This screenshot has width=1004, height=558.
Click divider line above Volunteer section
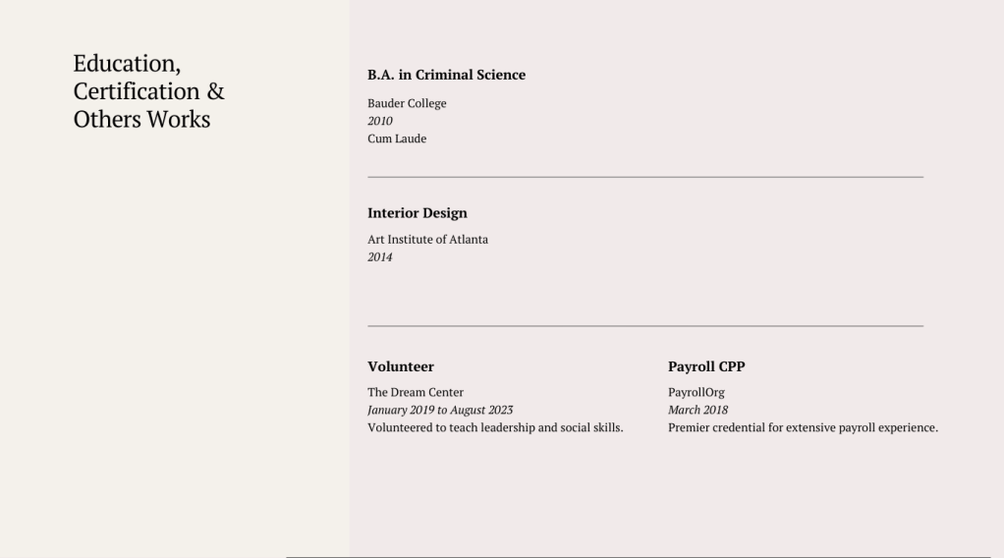click(645, 325)
